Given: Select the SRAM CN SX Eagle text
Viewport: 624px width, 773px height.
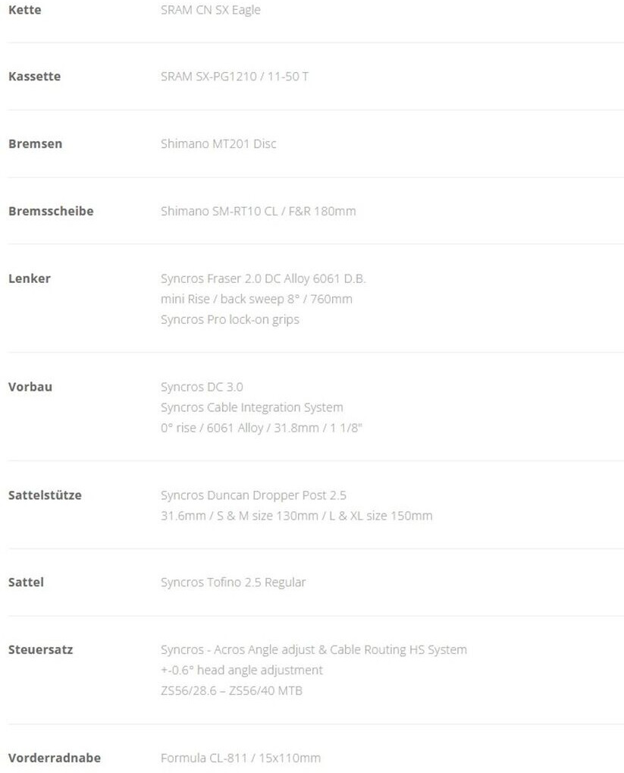Looking at the screenshot, I should (210, 10).
